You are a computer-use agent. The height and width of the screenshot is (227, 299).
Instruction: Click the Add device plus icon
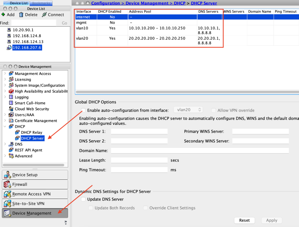3,15
